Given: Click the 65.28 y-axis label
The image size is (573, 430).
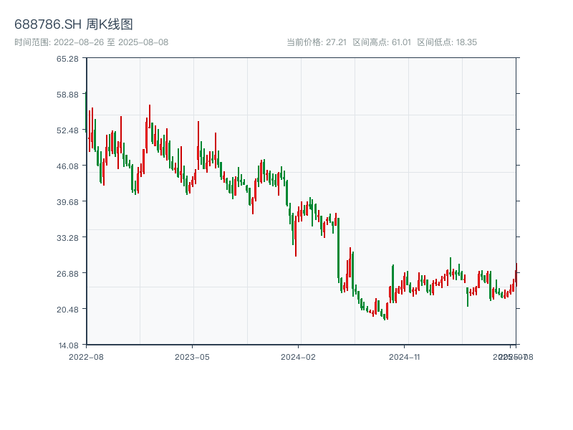Looking at the screenshot, I should 67,59.
